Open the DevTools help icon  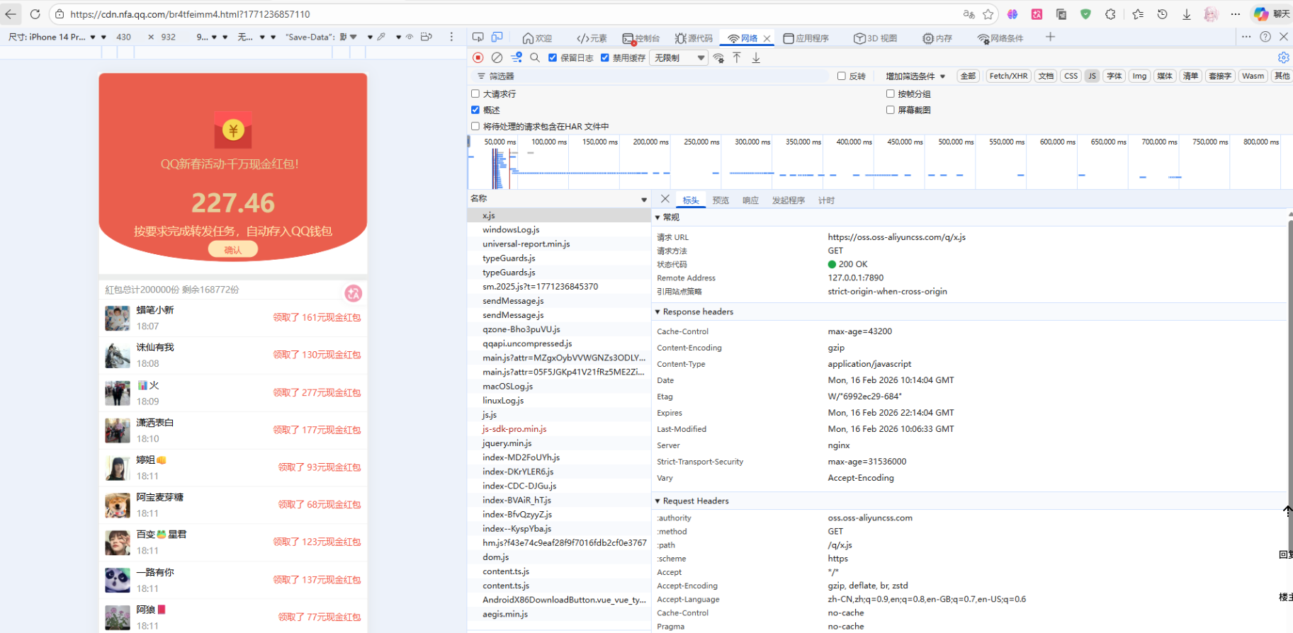(1265, 37)
